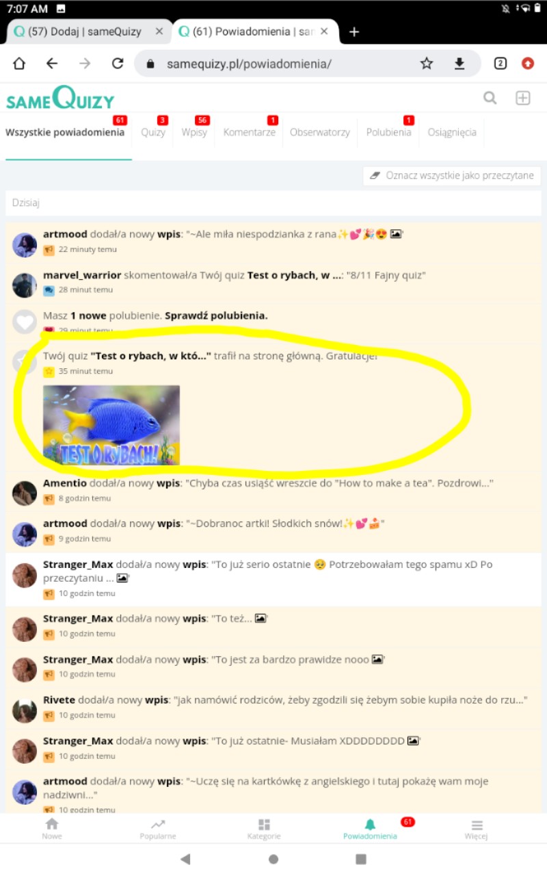Click the browser address bar URL
The height and width of the screenshot is (876, 547).
pyautogui.click(x=249, y=64)
